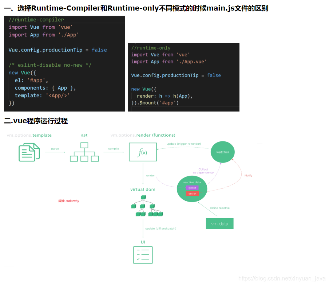Click the UI checklist icon at diagram bottom
The width and height of the screenshot is (329, 285).
point(143,255)
